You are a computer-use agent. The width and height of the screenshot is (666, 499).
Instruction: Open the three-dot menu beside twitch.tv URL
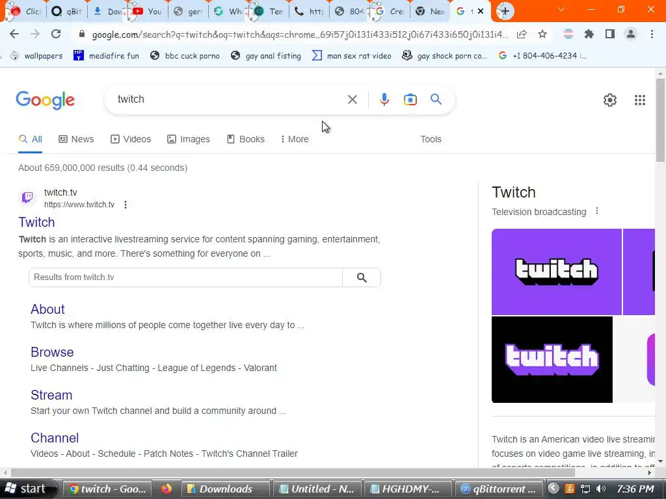pyautogui.click(x=126, y=205)
